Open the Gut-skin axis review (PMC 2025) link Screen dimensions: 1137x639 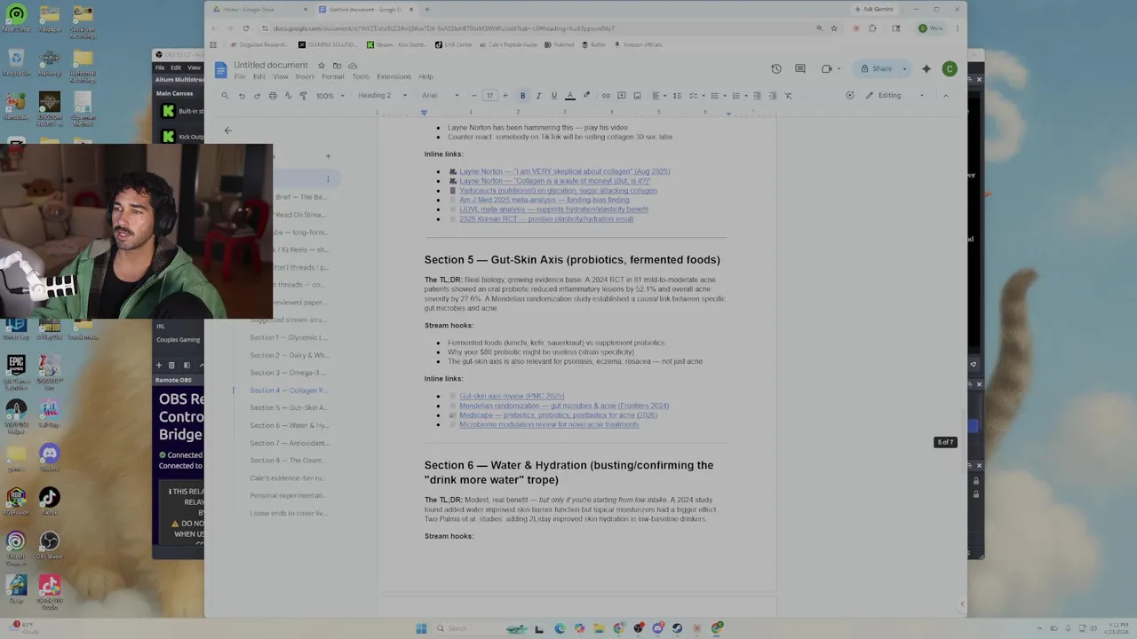(x=512, y=397)
